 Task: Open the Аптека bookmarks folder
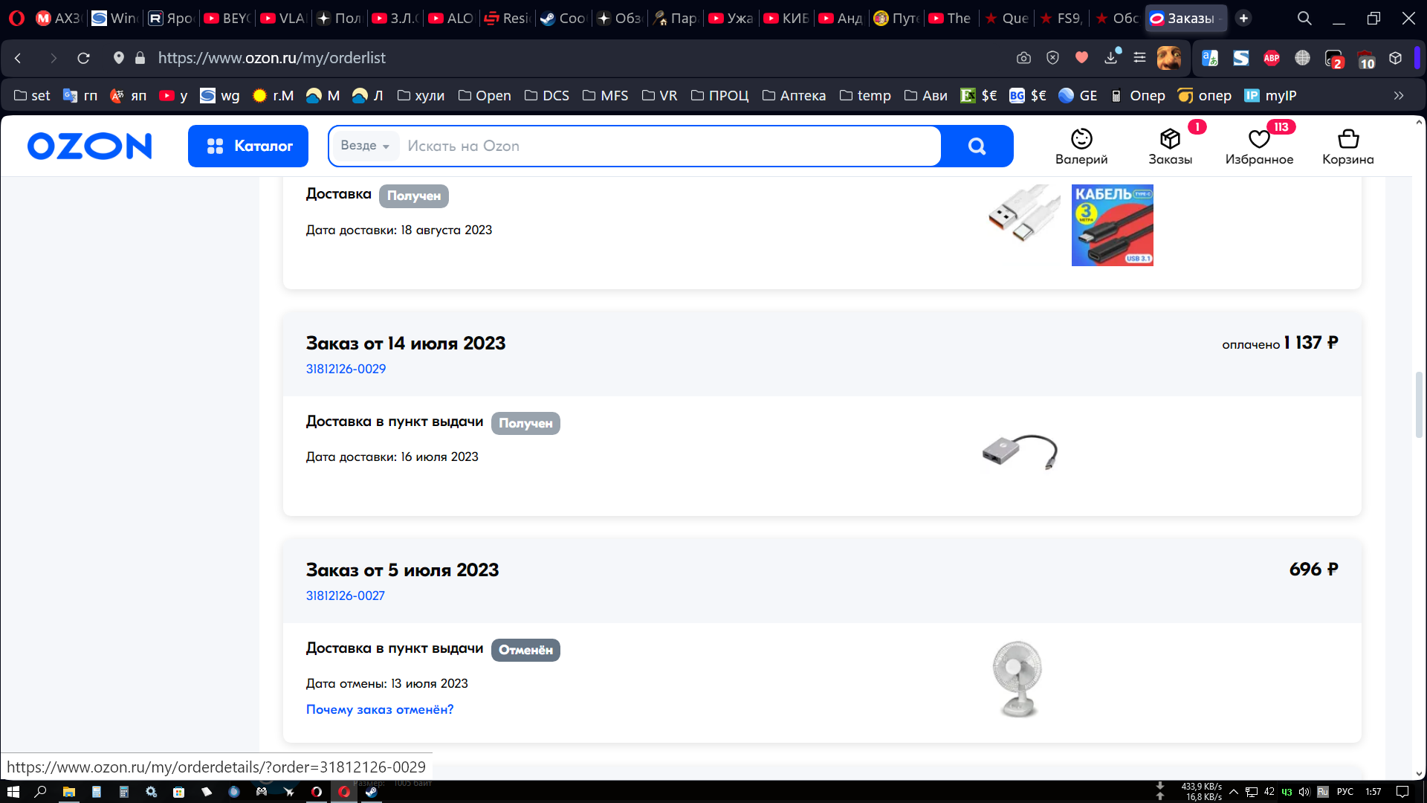click(x=794, y=95)
